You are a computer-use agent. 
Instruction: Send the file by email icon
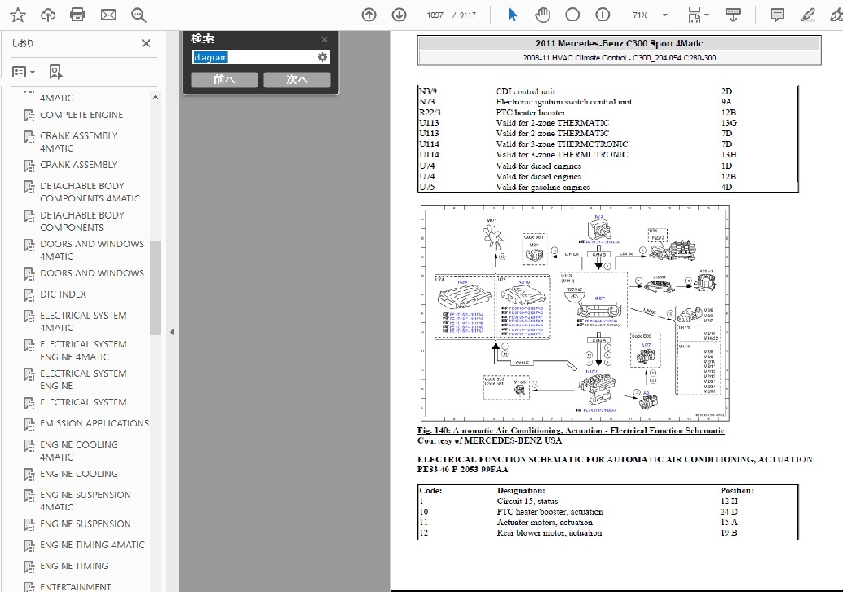coord(108,15)
